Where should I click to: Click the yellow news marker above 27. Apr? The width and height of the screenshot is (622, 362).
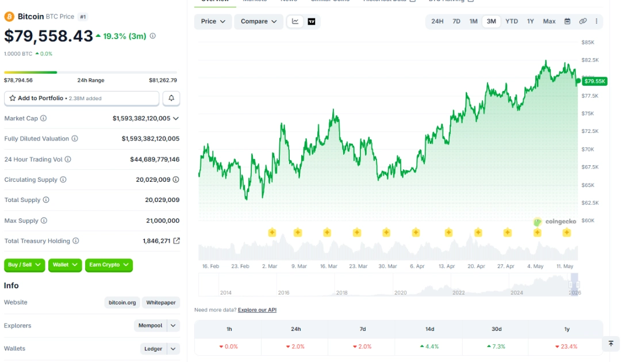tap(508, 232)
